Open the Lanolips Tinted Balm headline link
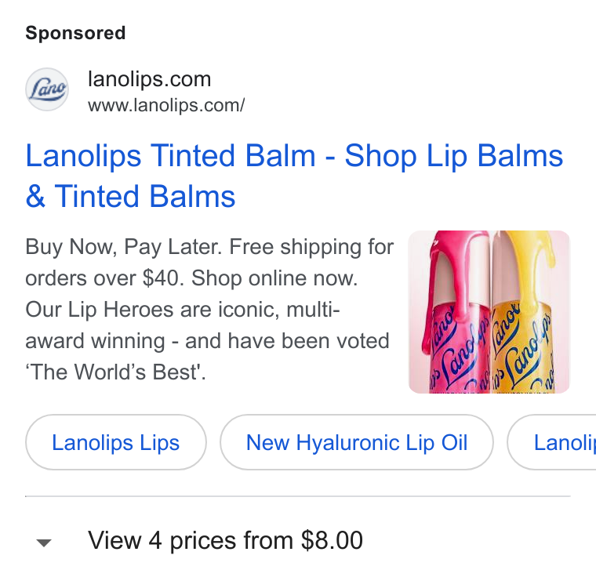 294,176
